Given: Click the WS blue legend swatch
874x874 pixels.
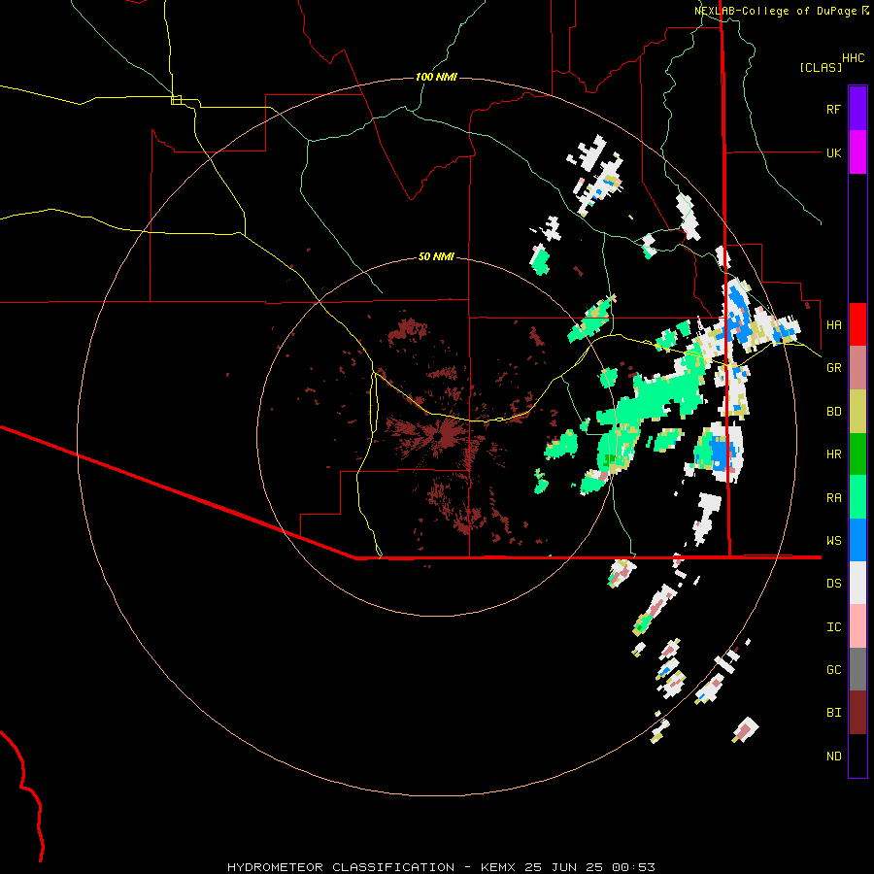Looking at the screenshot, I should point(857,540).
